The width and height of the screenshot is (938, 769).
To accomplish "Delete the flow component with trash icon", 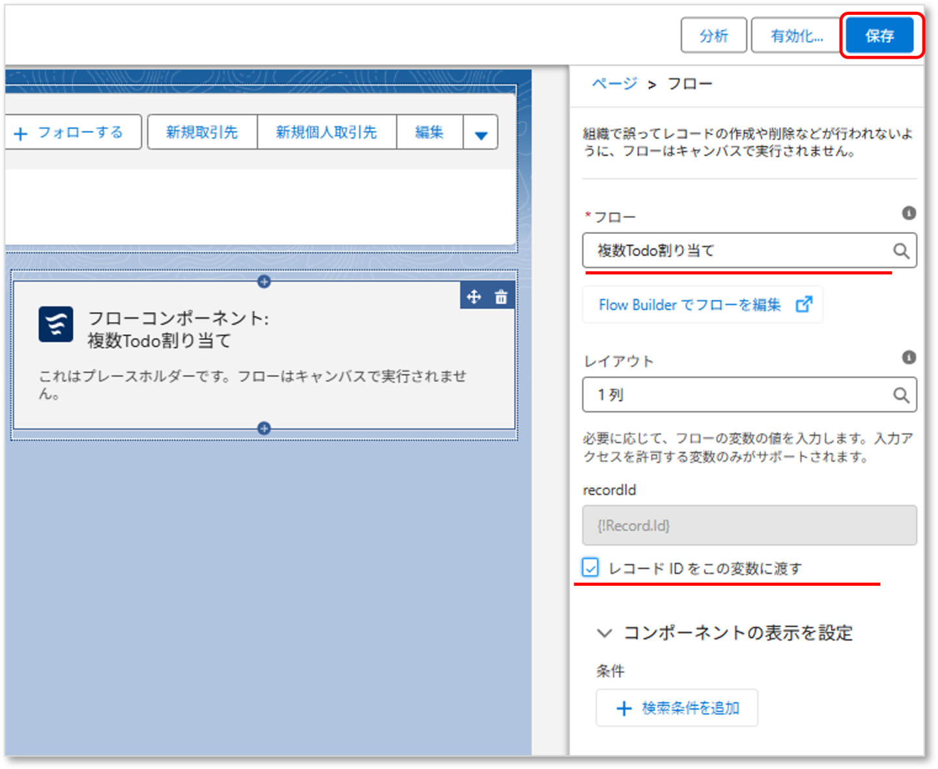I will coord(501,297).
